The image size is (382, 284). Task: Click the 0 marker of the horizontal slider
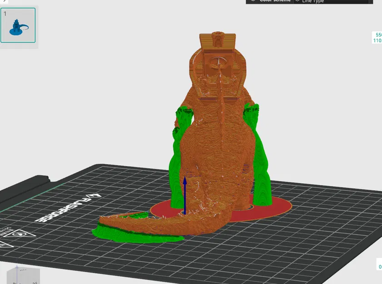coord(380,266)
